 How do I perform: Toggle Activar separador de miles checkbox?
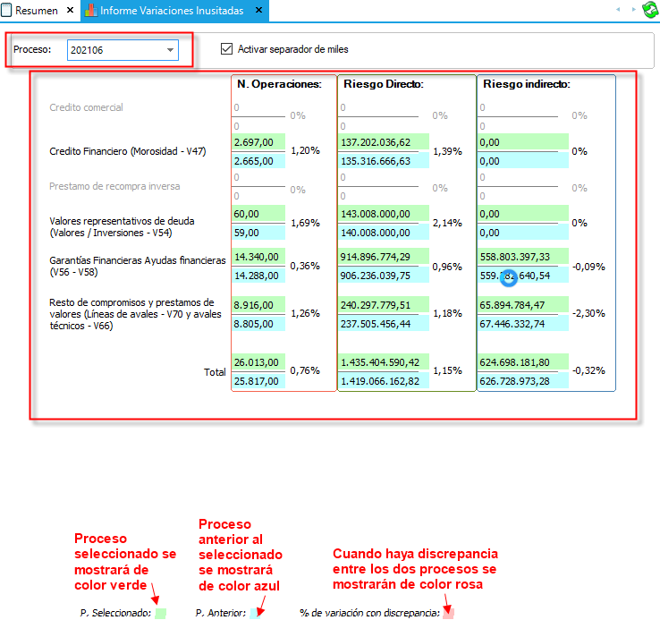(x=226, y=49)
